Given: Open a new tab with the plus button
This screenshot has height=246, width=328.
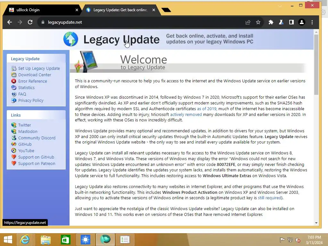Looking at the screenshot, I should (x=166, y=10).
